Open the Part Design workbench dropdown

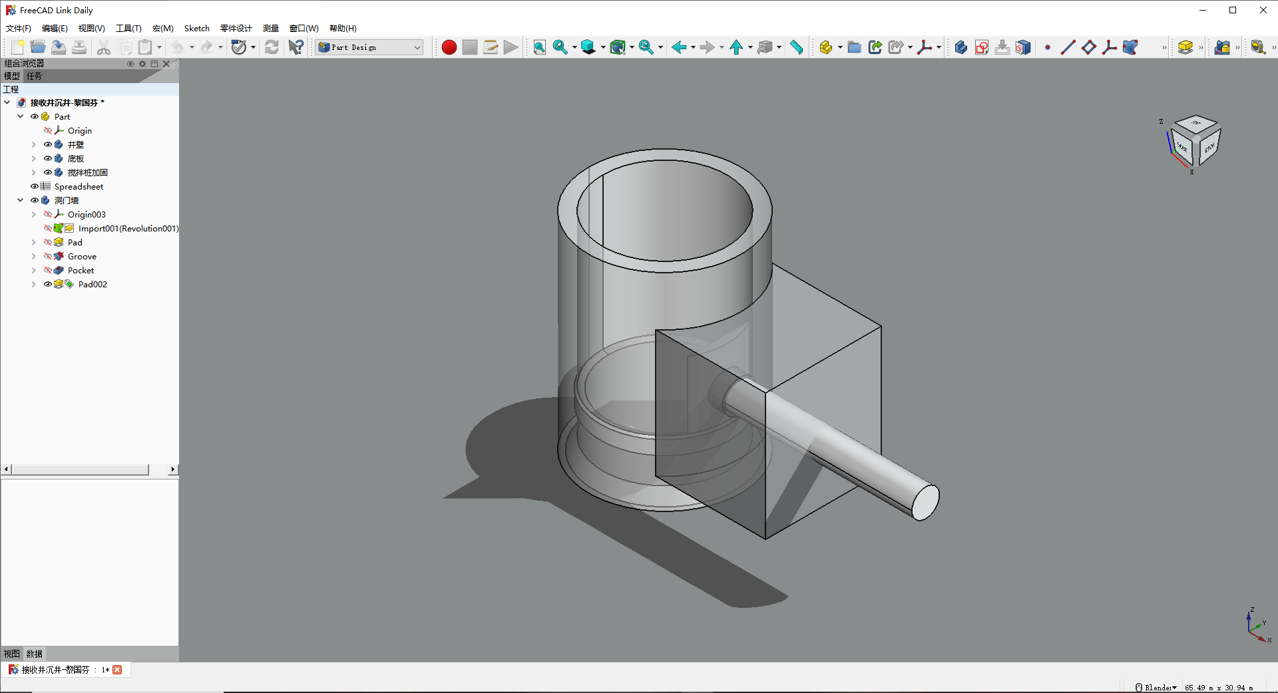(x=370, y=47)
